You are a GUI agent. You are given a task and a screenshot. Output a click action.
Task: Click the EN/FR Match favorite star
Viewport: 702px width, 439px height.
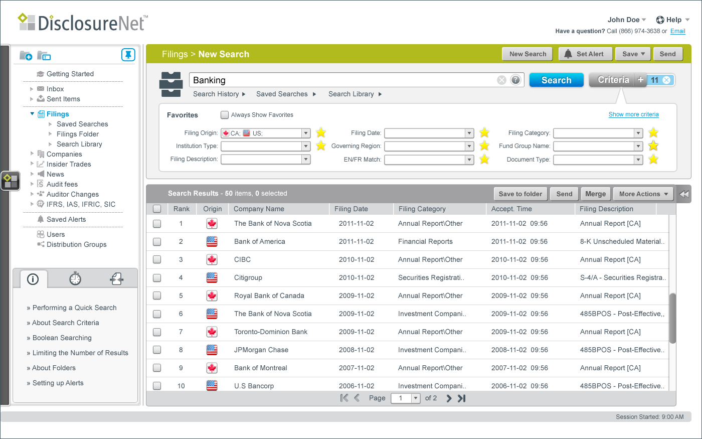484,160
